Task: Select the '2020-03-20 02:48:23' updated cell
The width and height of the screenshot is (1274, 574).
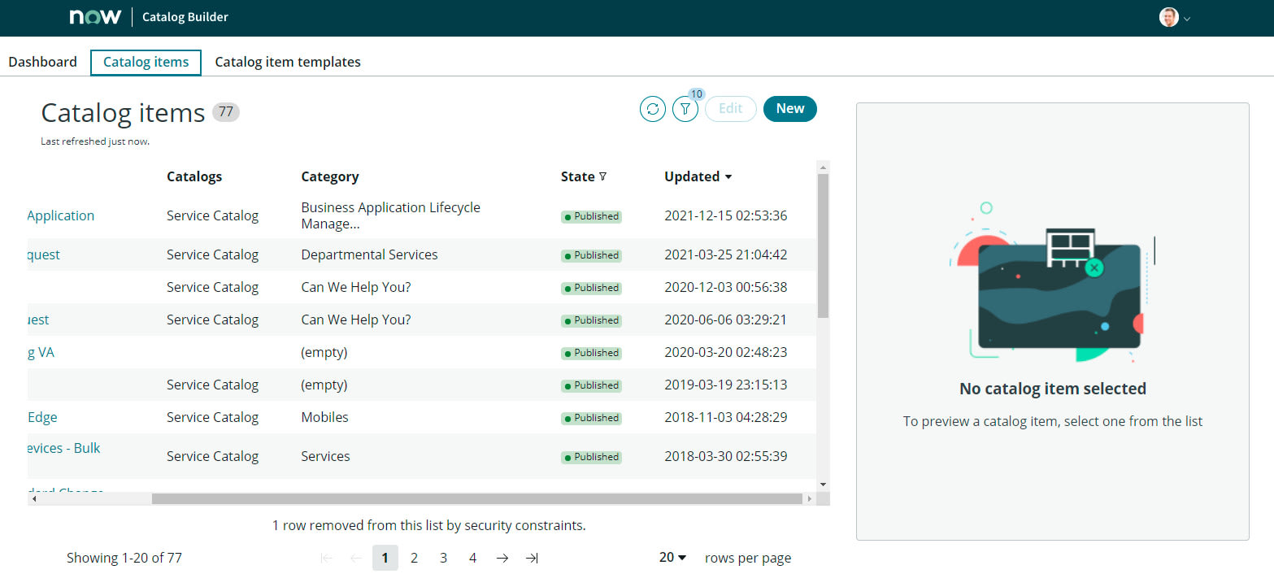Action: [725, 352]
